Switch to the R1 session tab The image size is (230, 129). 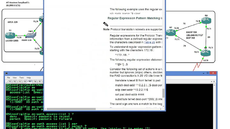pyautogui.click(x=10, y=81)
